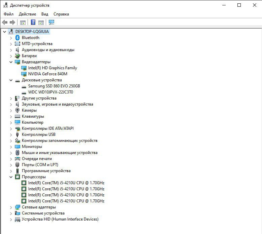Click the Клавиатуры keyboard icon
The width and height of the screenshot is (262, 234).
point(17,116)
